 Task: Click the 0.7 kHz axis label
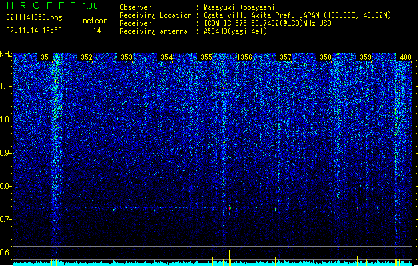click(x=6, y=219)
